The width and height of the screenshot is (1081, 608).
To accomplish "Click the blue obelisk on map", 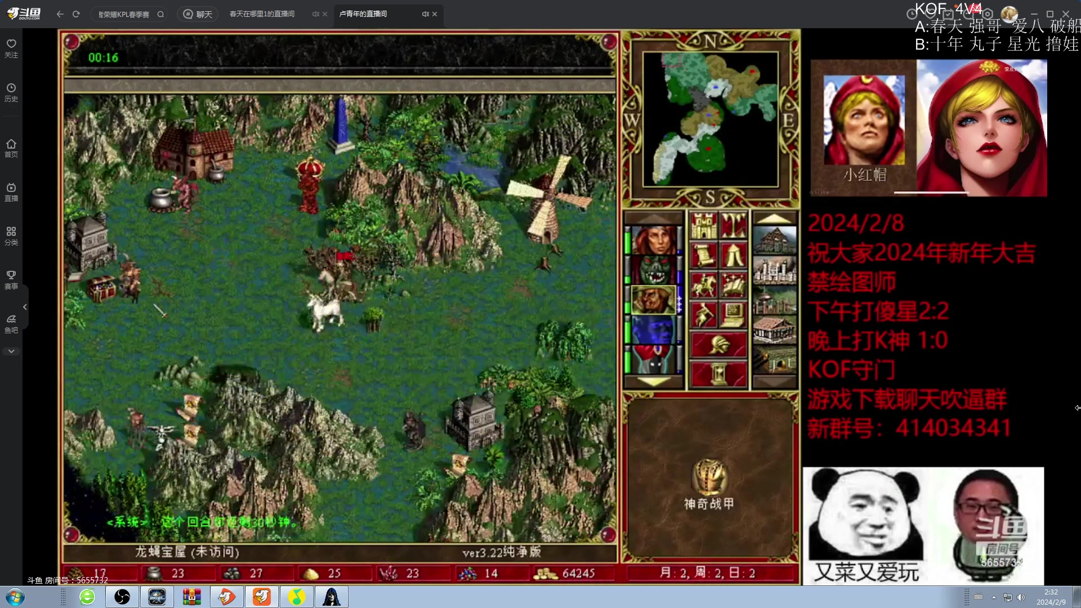I will (x=341, y=125).
